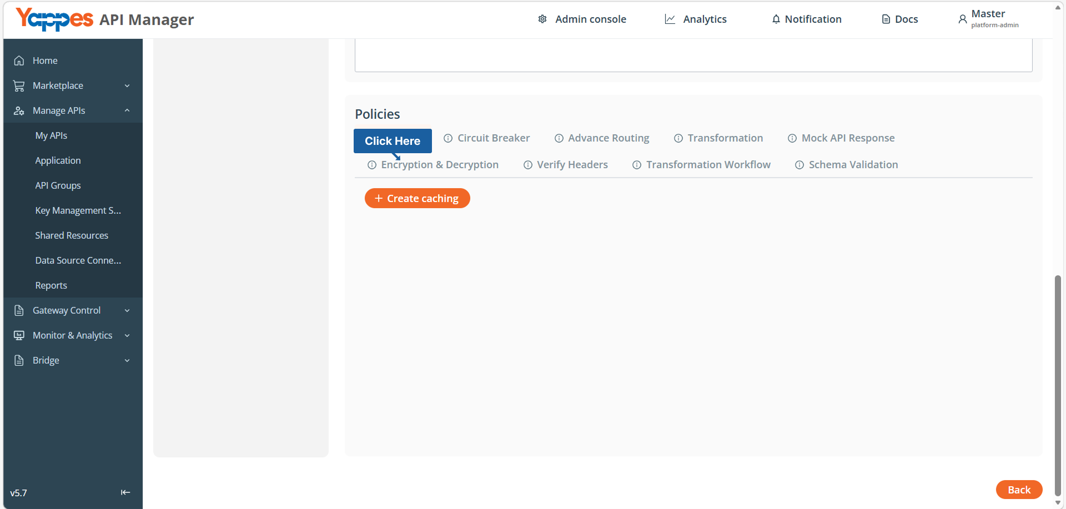The width and height of the screenshot is (1066, 509).
Task: Click the Master user profile icon
Action: 963,19
